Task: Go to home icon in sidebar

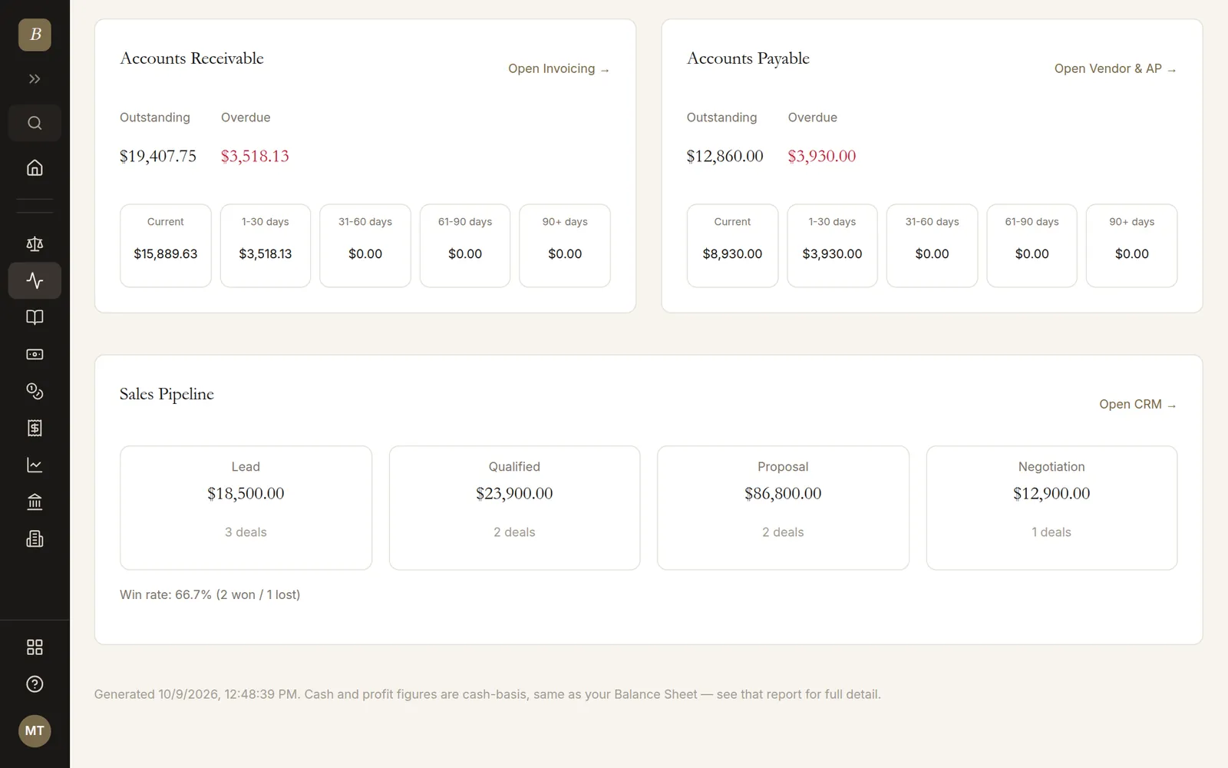Action: tap(35, 167)
